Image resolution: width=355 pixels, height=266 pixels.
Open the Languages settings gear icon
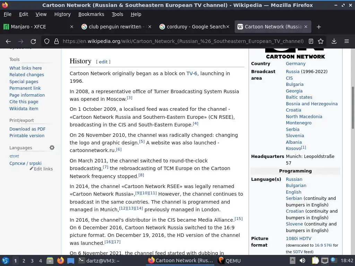click(x=52, y=148)
